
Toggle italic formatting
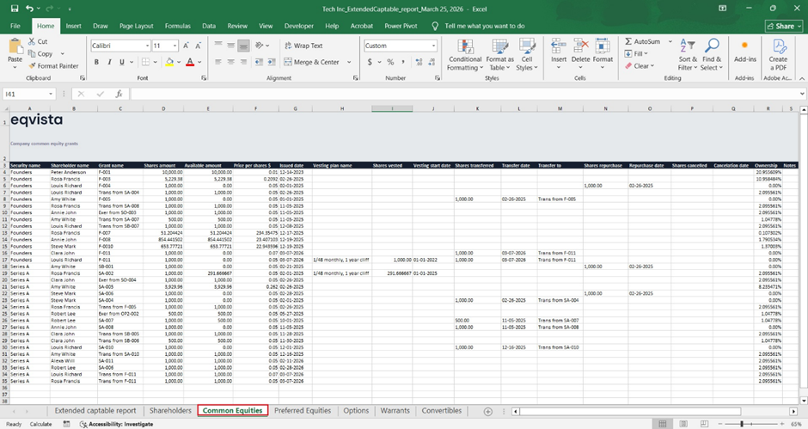click(111, 62)
